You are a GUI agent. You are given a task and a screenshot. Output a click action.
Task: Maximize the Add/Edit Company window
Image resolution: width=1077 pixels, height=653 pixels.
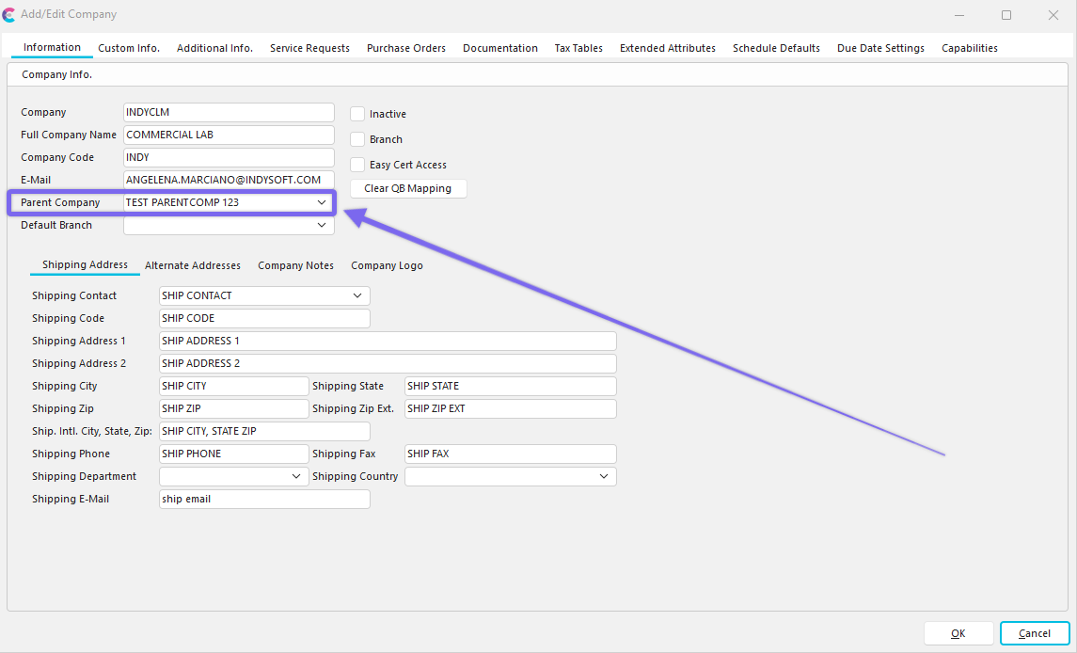(1006, 15)
